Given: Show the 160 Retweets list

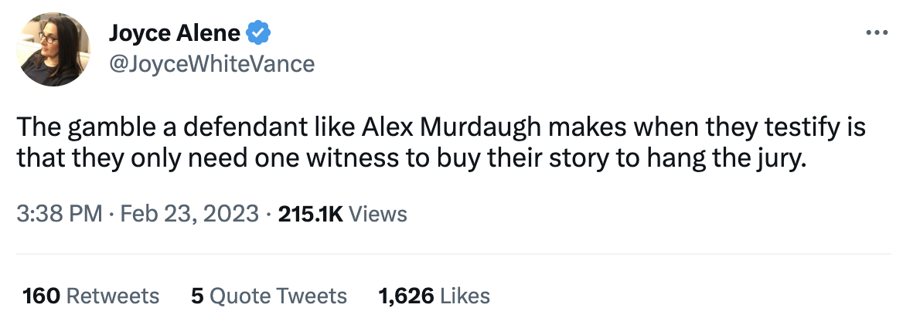Looking at the screenshot, I should tap(91, 296).
